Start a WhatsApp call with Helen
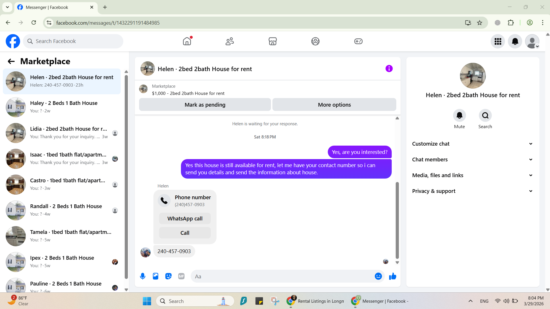Image resolution: width=550 pixels, height=309 pixels. click(x=185, y=218)
